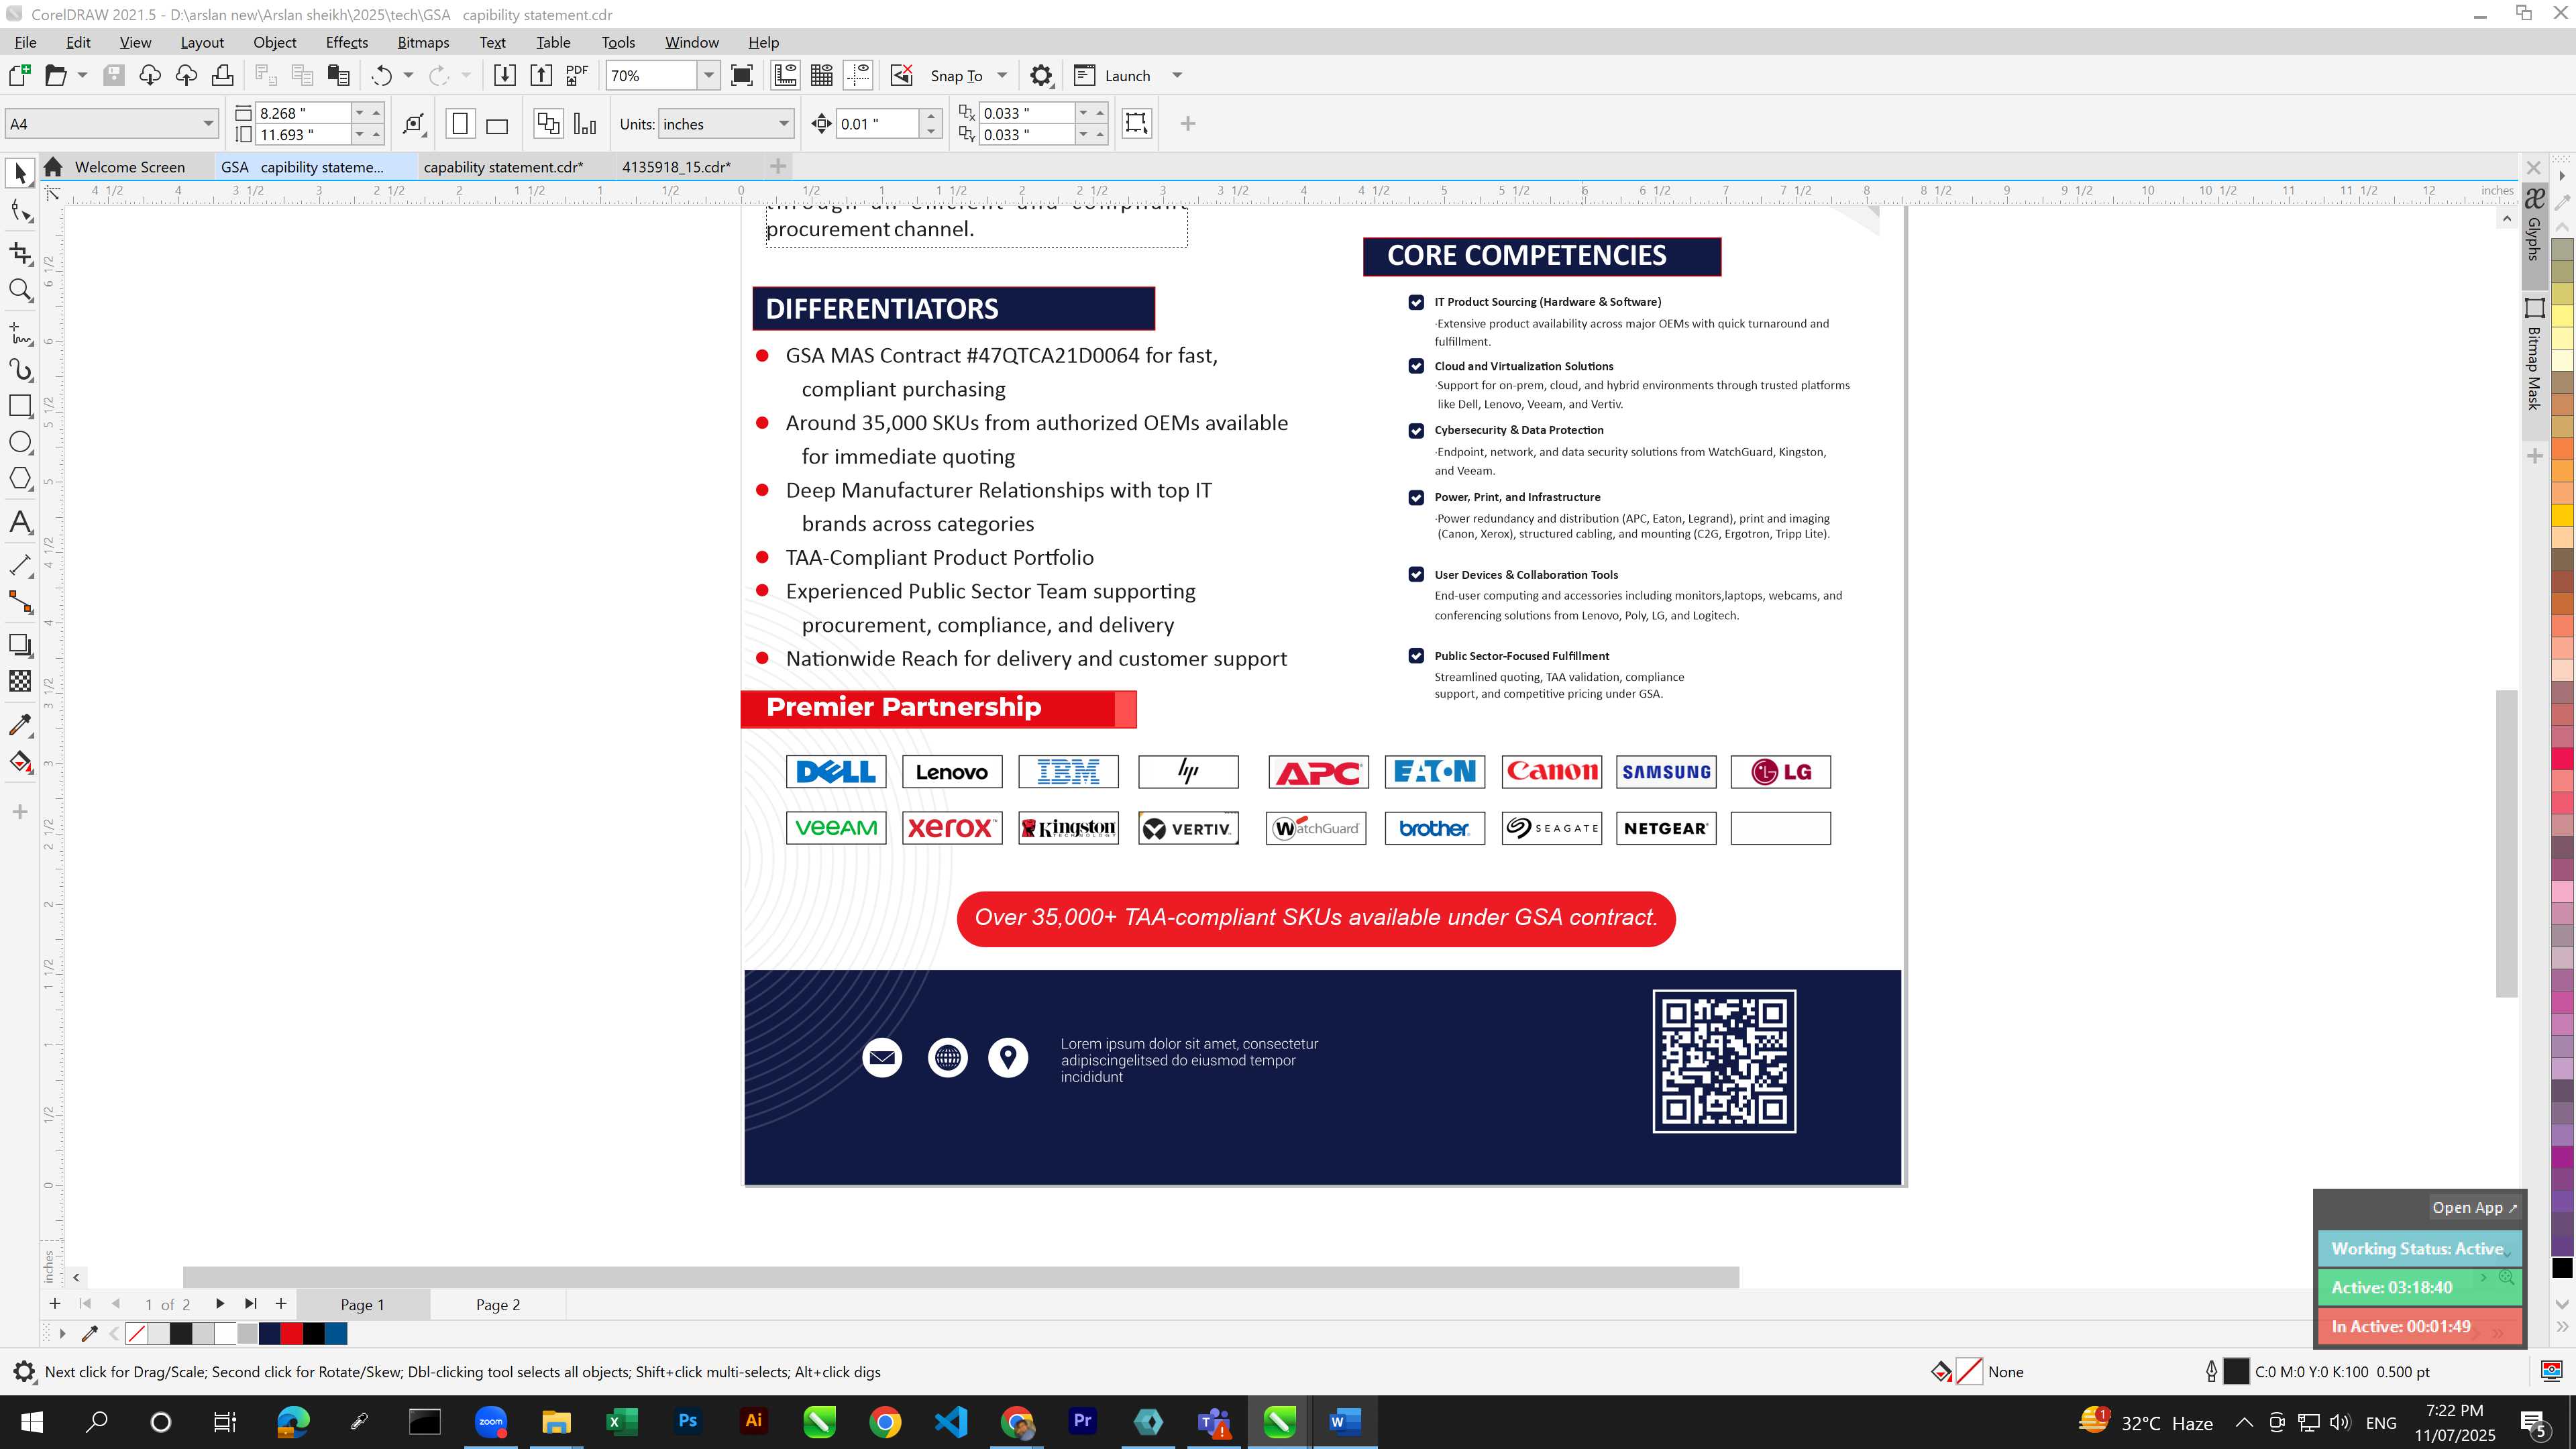Image resolution: width=2576 pixels, height=1449 pixels.
Task: Toggle Treat as filled button
Action: click(x=1136, y=123)
